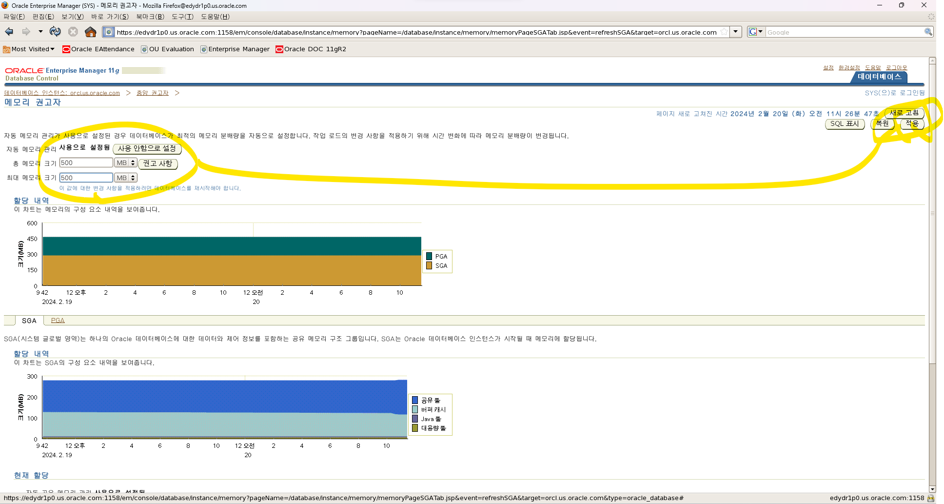Viewport: 944px width, 504px height.
Task: Open the Oracle EAttendance bookmark
Action: (98, 49)
